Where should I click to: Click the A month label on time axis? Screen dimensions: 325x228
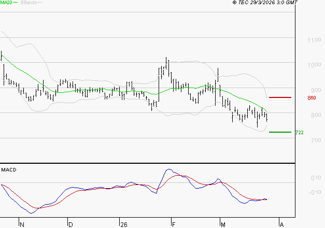click(x=281, y=225)
